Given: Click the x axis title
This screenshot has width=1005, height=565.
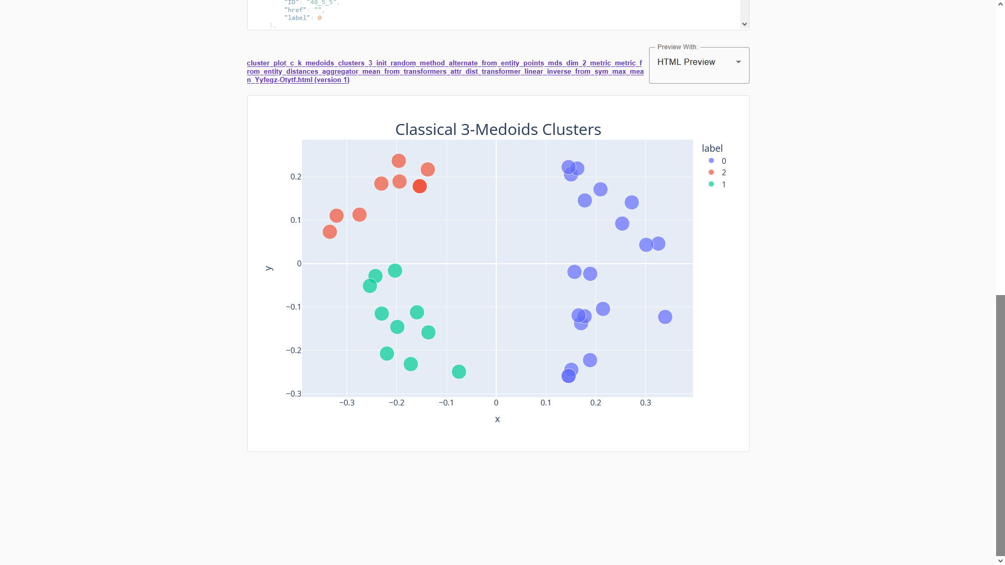Looking at the screenshot, I should pos(497,419).
